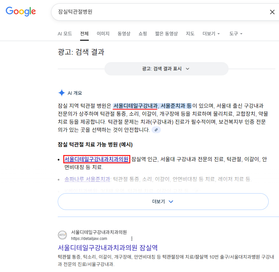279x272 pixels.
Task: Open the 도구 dropdown
Action: 235,33
